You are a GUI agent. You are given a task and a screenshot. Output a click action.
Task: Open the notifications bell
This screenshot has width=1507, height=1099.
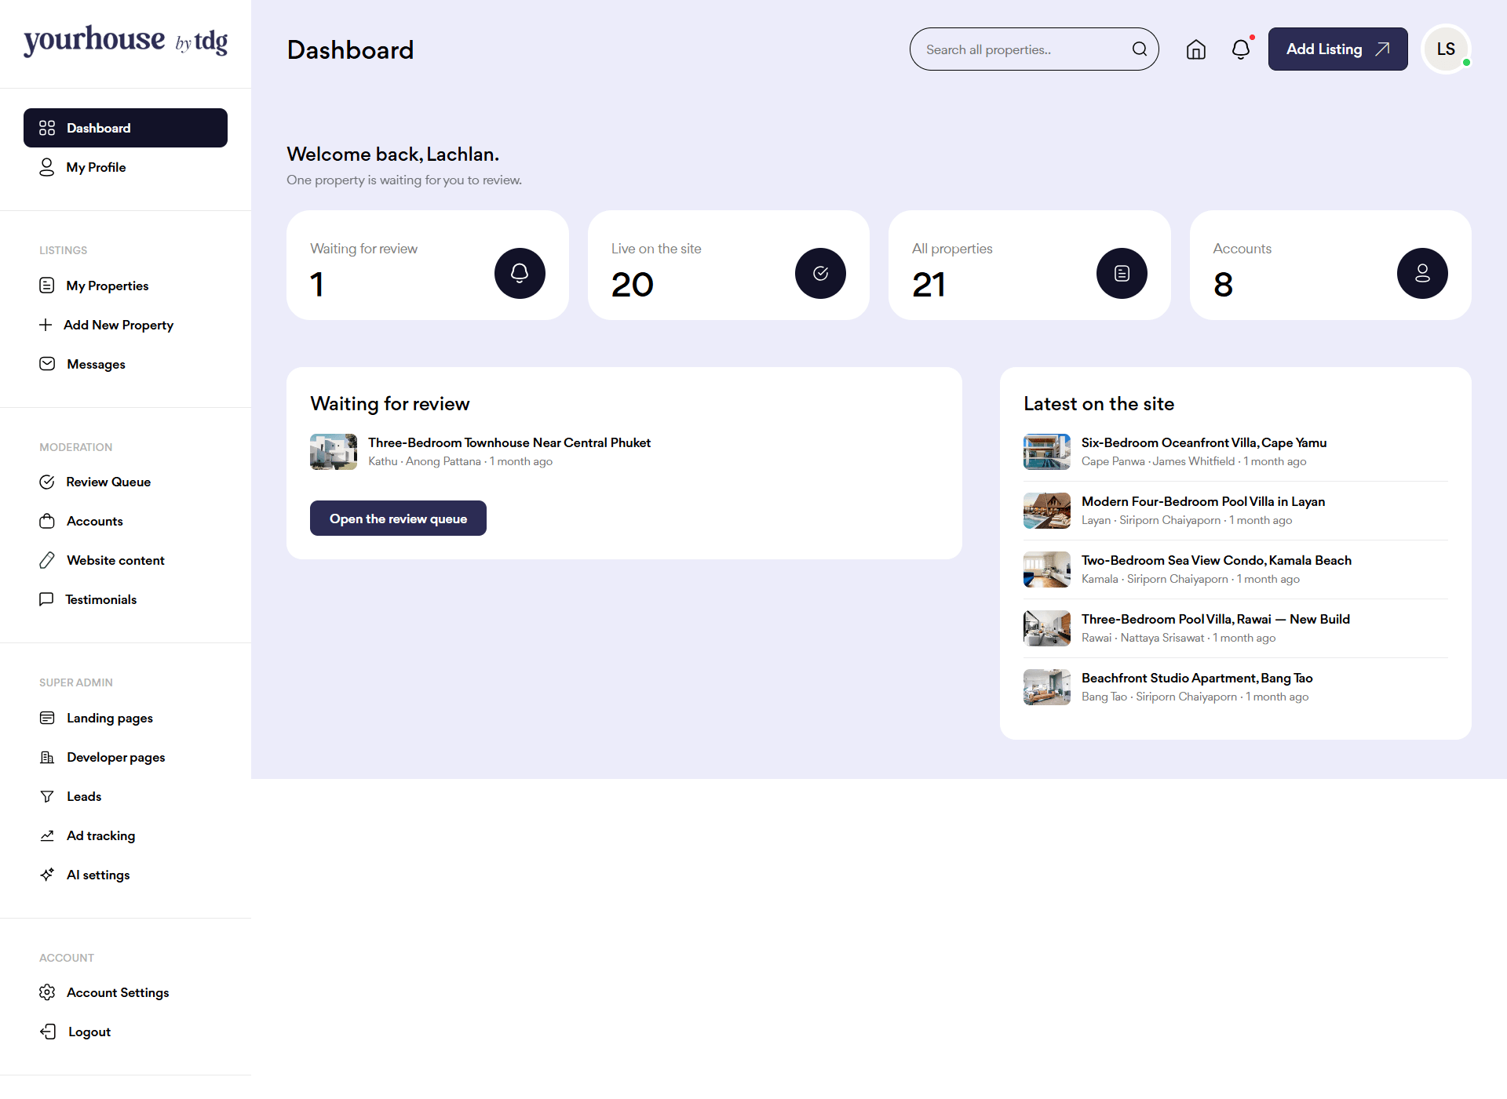point(1241,49)
